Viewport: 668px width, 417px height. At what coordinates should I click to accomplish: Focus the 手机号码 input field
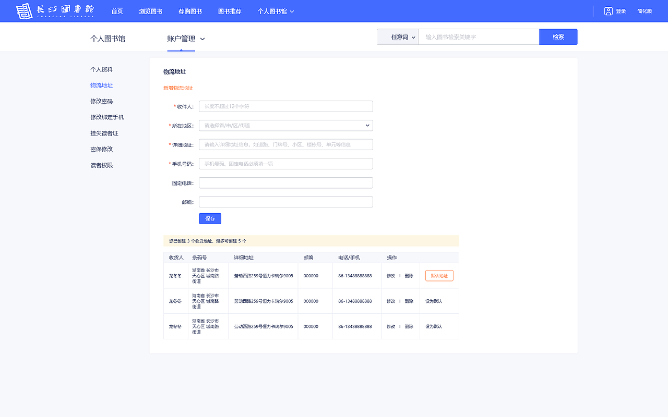click(286, 164)
